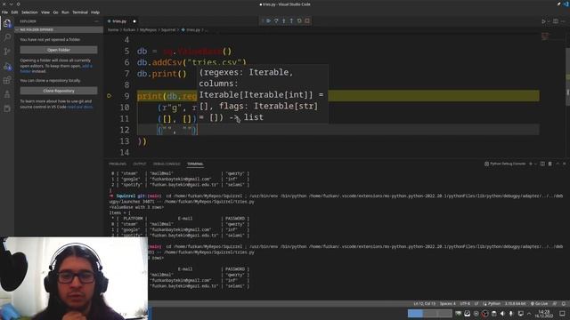
Task: Open the Edit menu
Action: coord(14,12)
